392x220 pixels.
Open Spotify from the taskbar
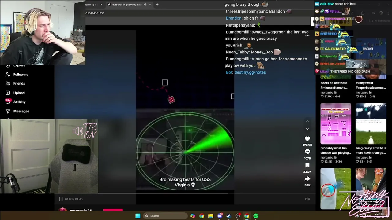point(256,216)
